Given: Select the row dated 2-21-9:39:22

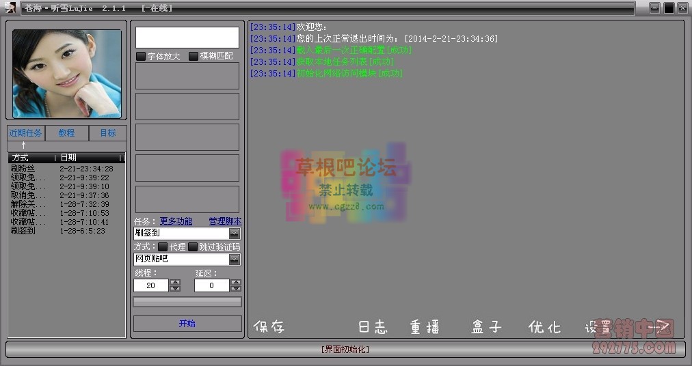Looking at the screenshot, I should click(66, 178).
